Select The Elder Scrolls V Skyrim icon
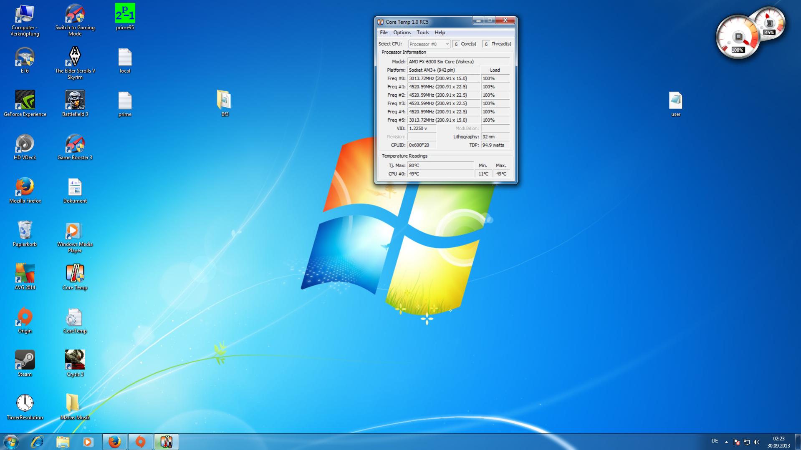Screen dimensions: 801x450 (x=75, y=63)
